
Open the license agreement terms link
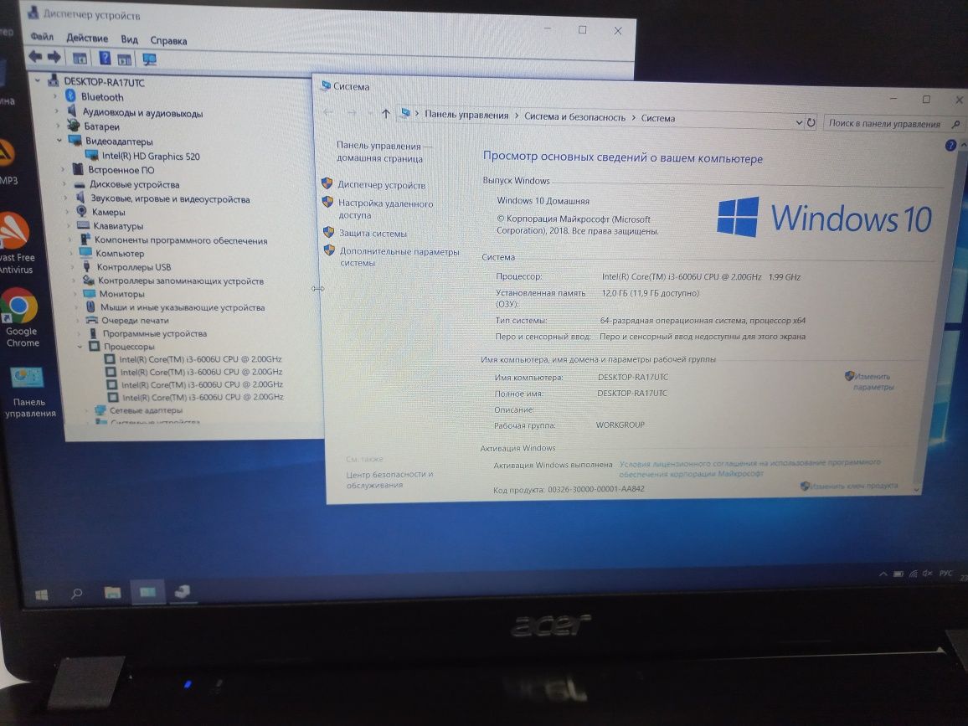point(749,468)
